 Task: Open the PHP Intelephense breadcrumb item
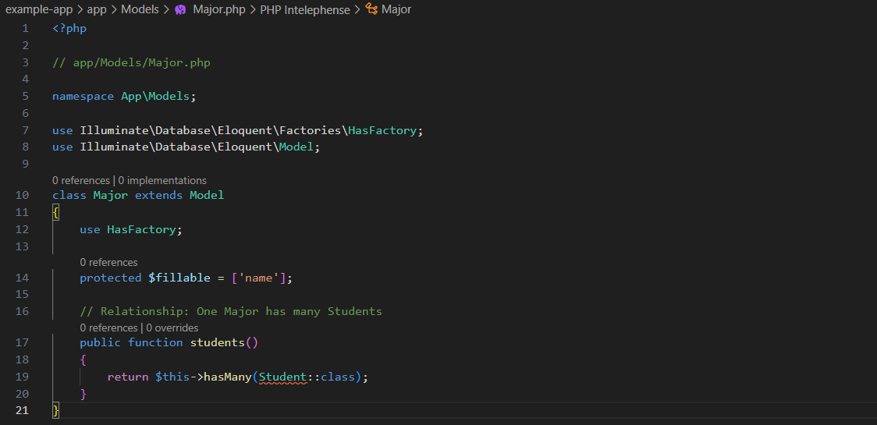305,9
